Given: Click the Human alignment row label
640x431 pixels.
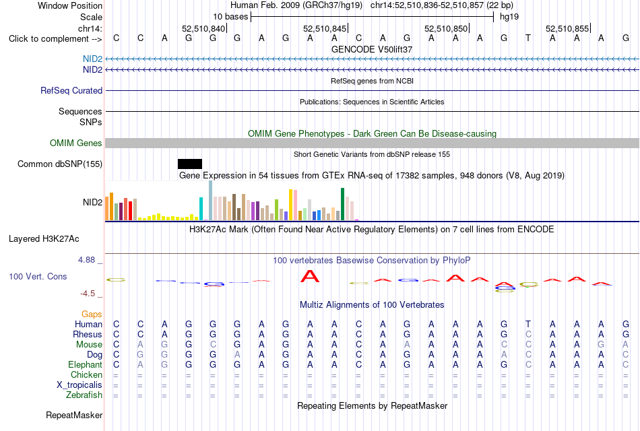Looking at the screenshot, I should click(88, 324).
